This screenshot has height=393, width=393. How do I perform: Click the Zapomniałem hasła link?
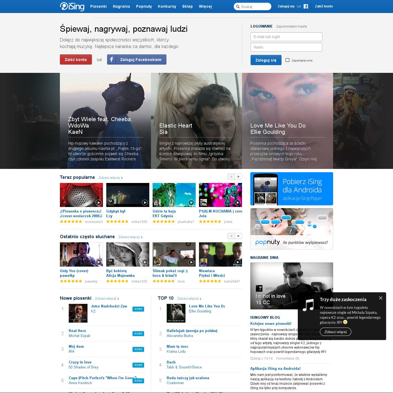click(x=291, y=26)
